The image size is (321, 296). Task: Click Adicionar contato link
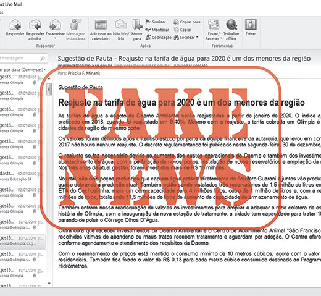[x=190, y=66]
